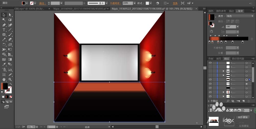Hide the gray gradient thumbnail layer
Image resolution: width=256 pixels, height=129 pixels.
[210, 84]
